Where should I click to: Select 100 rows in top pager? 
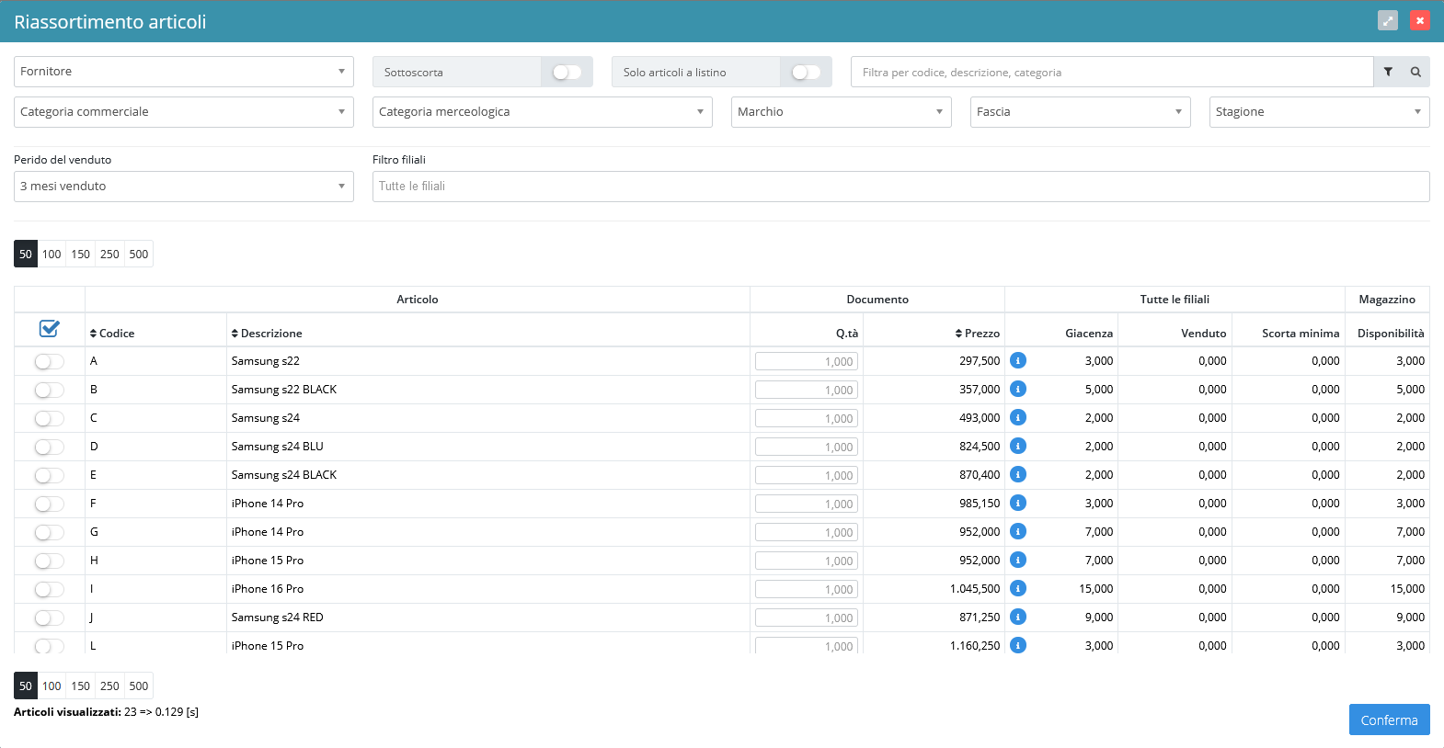click(x=52, y=254)
